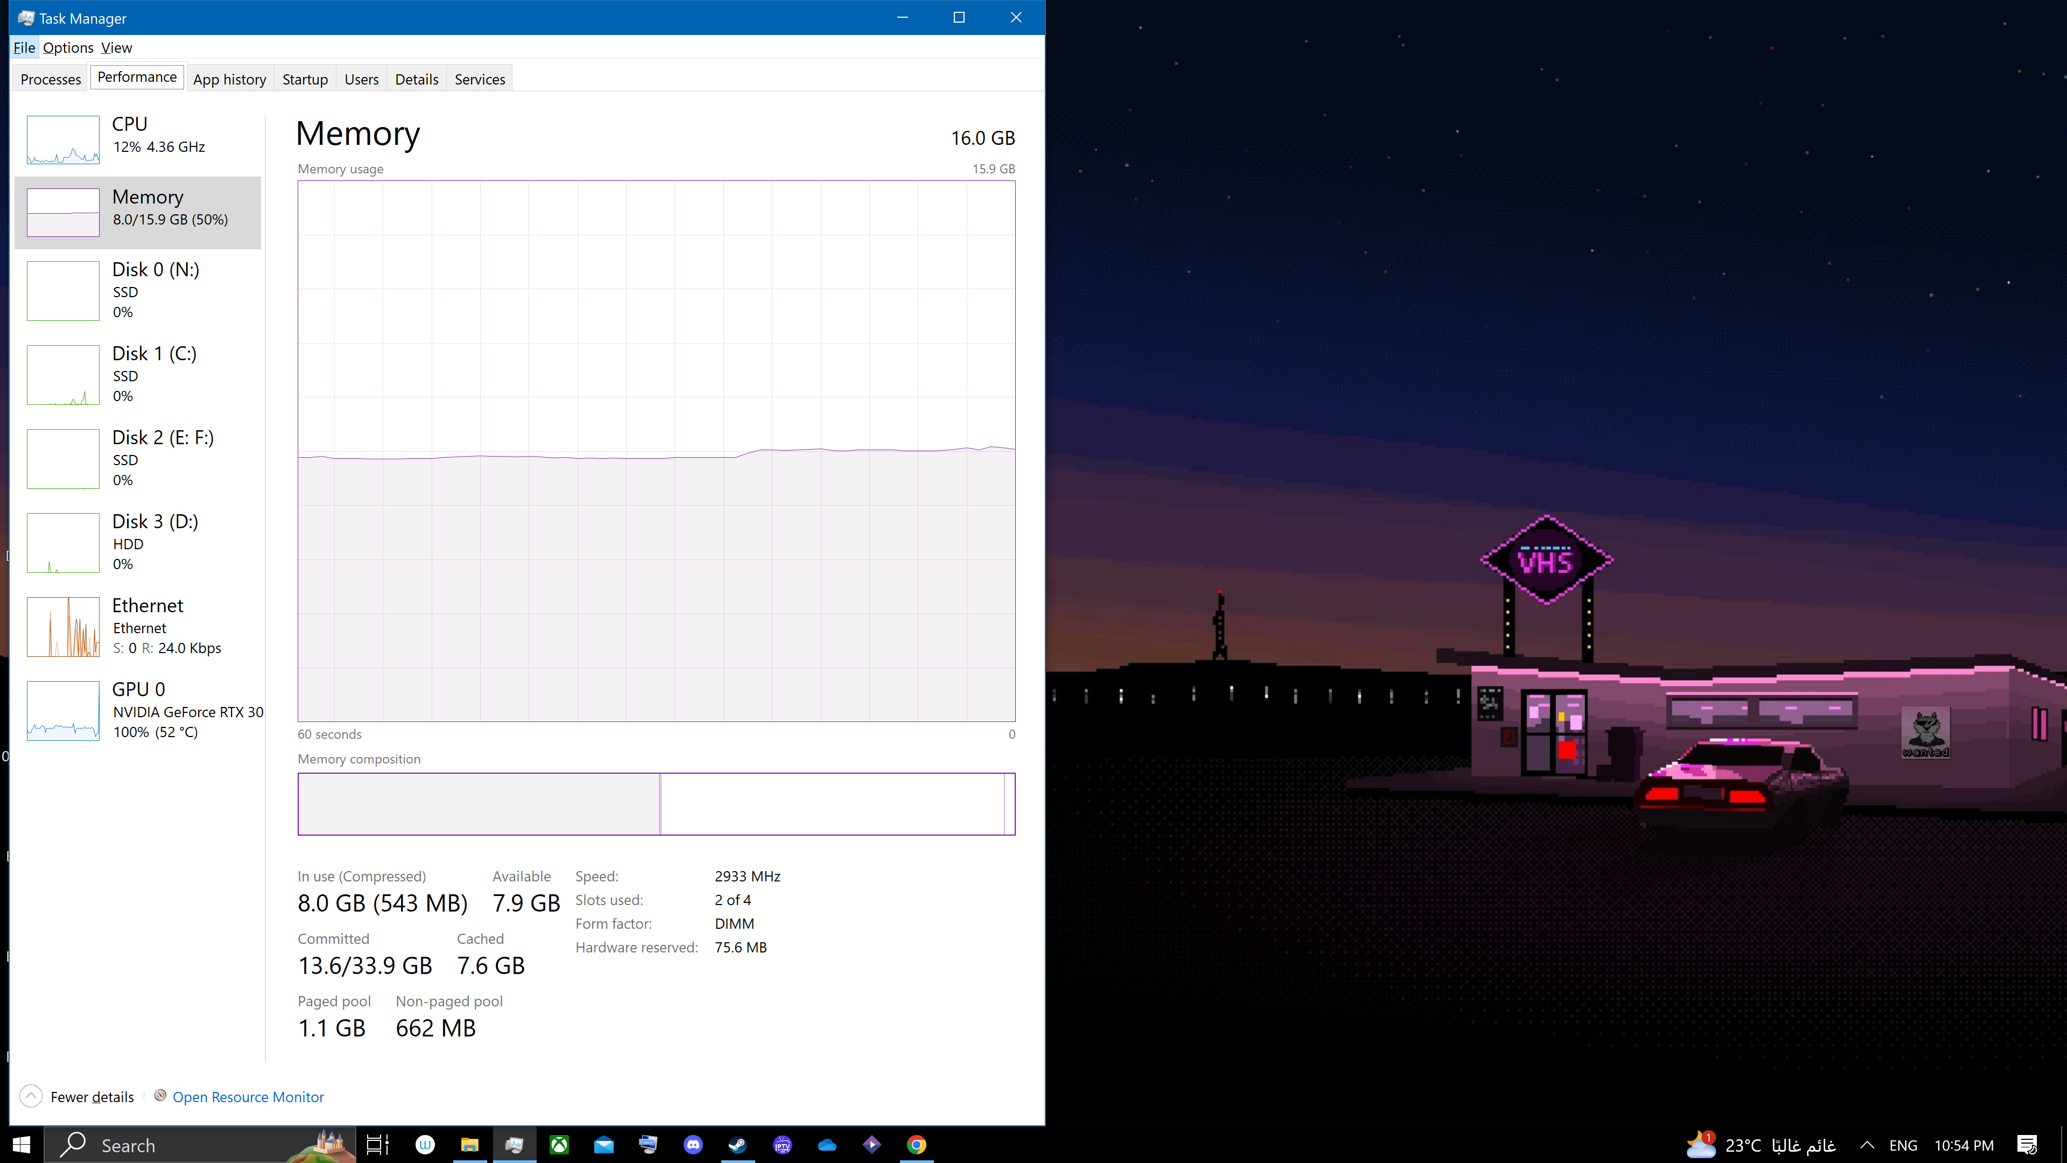Open Steam from the taskbar
2067x1163 pixels.
(737, 1145)
